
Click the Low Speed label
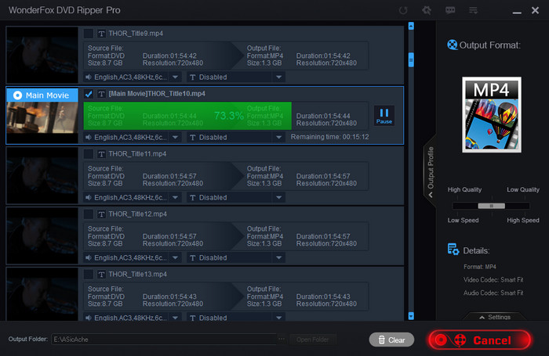463,221
